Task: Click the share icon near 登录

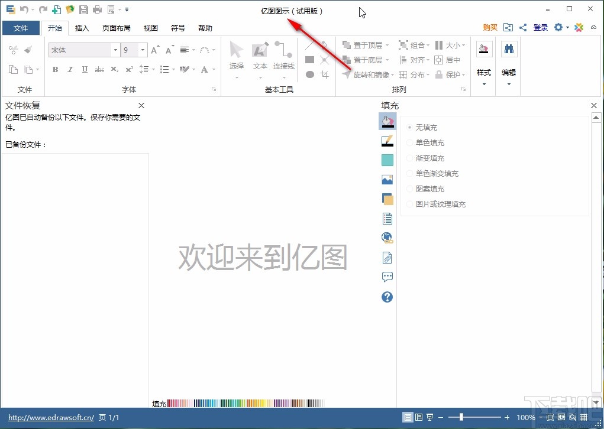Action: tap(523, 27)
